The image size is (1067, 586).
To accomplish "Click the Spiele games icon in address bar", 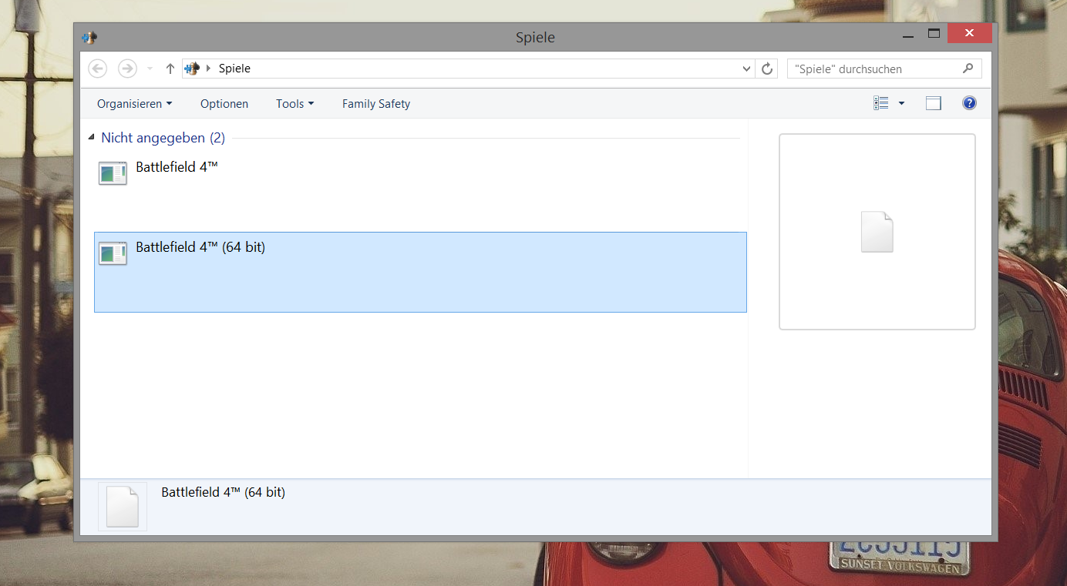I will point(192,69).
